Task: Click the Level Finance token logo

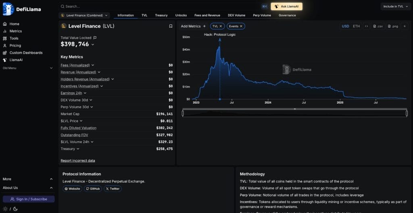Action: pos(63,26)
